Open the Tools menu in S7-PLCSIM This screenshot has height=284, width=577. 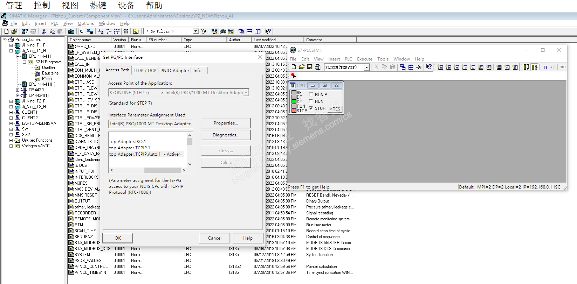click(383, 59)
